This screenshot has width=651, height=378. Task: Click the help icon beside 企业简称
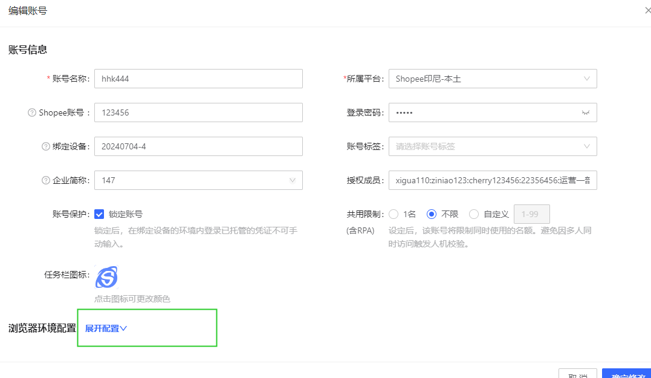coord(45,180)
